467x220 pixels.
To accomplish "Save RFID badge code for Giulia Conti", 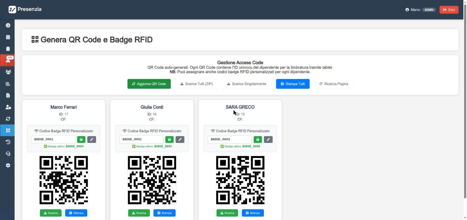I will pos(169,139).
